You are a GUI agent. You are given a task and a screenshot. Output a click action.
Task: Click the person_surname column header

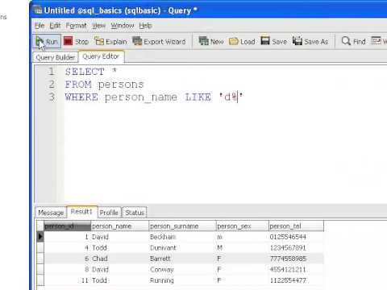[x=182, y=226]
